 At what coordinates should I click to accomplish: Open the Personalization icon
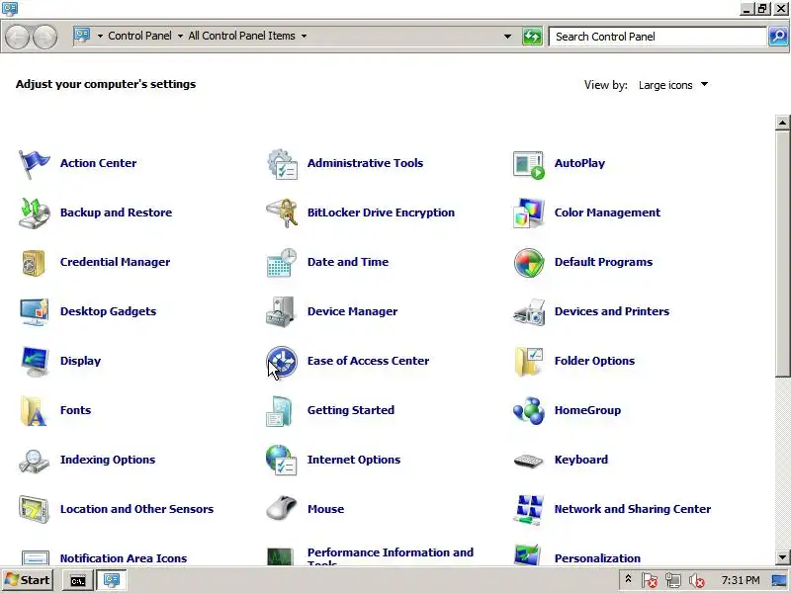click(x=528, y=554)
